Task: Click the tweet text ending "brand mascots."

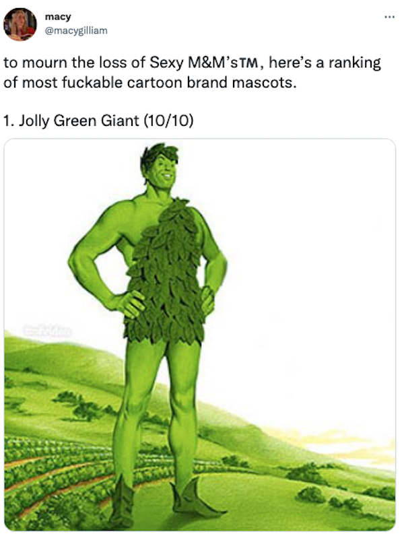Action: (150, 83)
